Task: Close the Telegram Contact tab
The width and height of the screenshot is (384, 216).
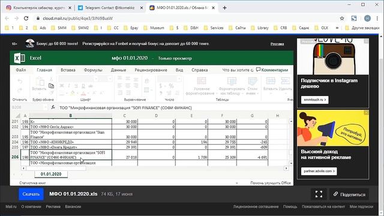Action: click(142, 8)
